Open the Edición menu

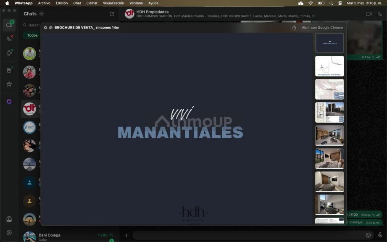click(x=62, y=3)
